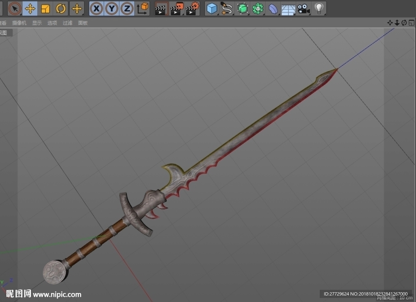Activate the Move tool
Screen dimensions: 416x302
pyautogui.click(x=30, y=9)
